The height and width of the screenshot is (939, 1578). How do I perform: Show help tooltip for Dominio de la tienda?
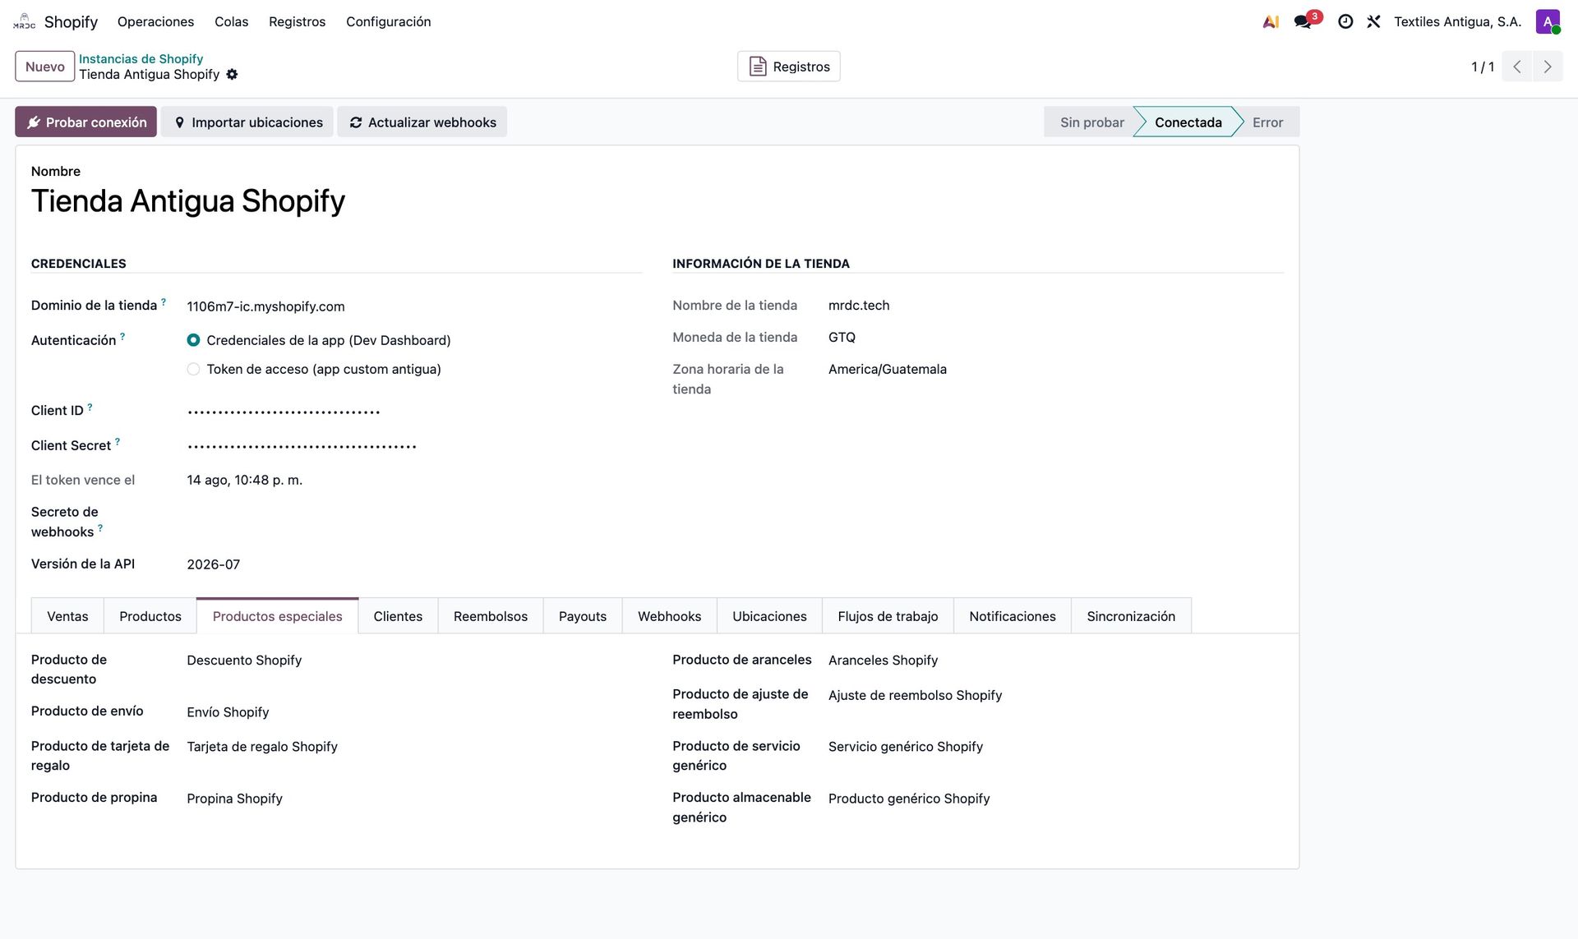[164, 302]
